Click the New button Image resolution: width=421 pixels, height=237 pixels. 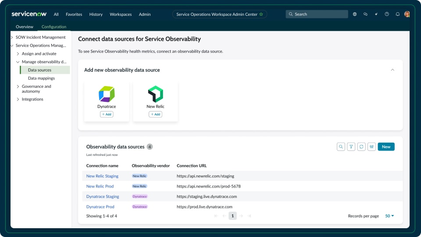click(x=386, y=147)
